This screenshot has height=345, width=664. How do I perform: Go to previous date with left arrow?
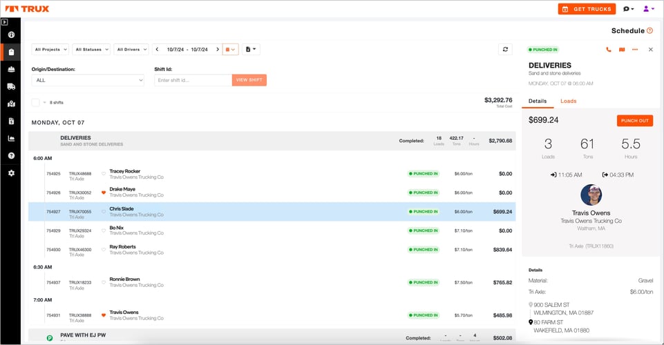pyautogui.click(x=157, y=50)
